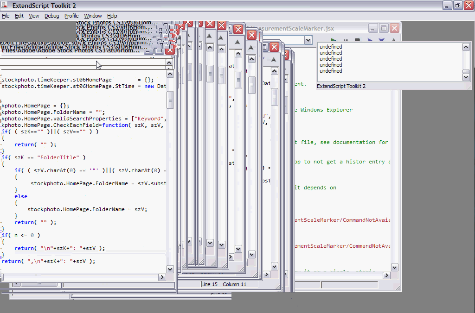Click the right arrow of MeasurementScaleMarker.jsx horizontal scrollbar
Viewport: 475px width, 313px height.
point(386,275)
